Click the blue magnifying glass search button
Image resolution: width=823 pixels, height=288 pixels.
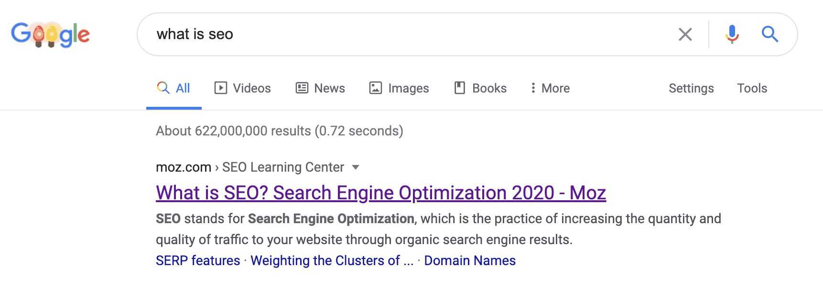(x=769, y=34)
